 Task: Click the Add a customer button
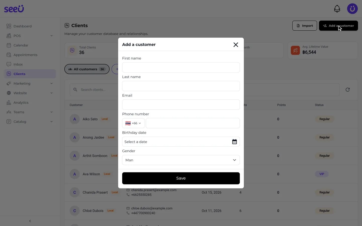(338, 26)
